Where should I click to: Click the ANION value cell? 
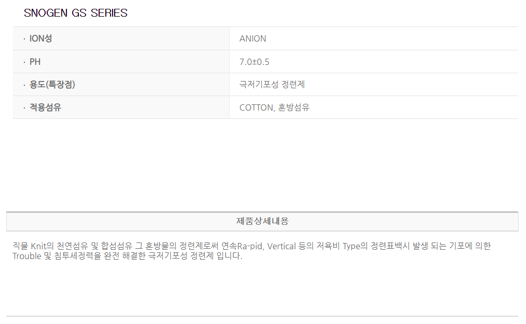coord(253,38)
